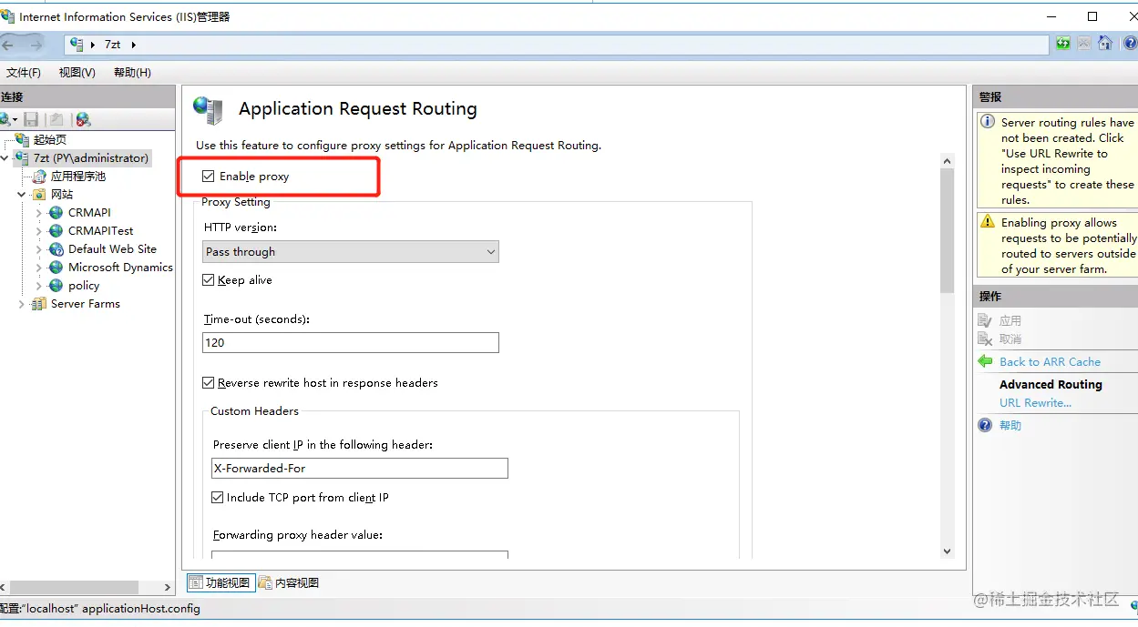Click the Time-out seconds field showing 120
This screenshot has width=1138, height=627.
tap(351, 342)
